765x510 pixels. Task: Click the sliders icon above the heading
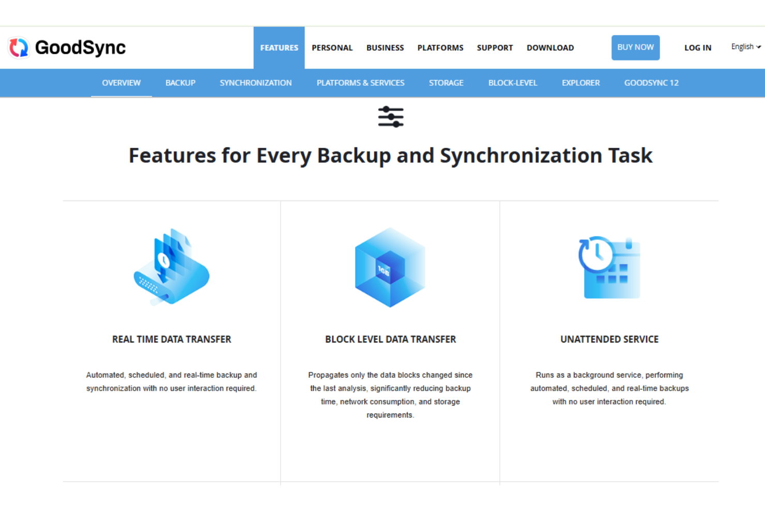pyautogui.click(x=390, y=117)
